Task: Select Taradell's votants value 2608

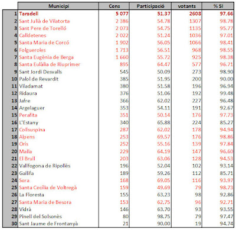Action: (195, 14)
